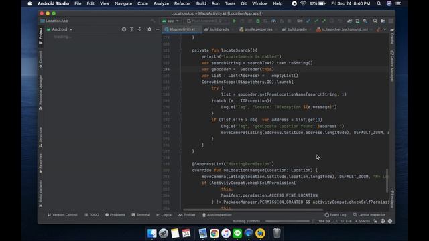The image size is (429, 241).
Task: Open the device selector dropdown
Action: pos(206,21)
